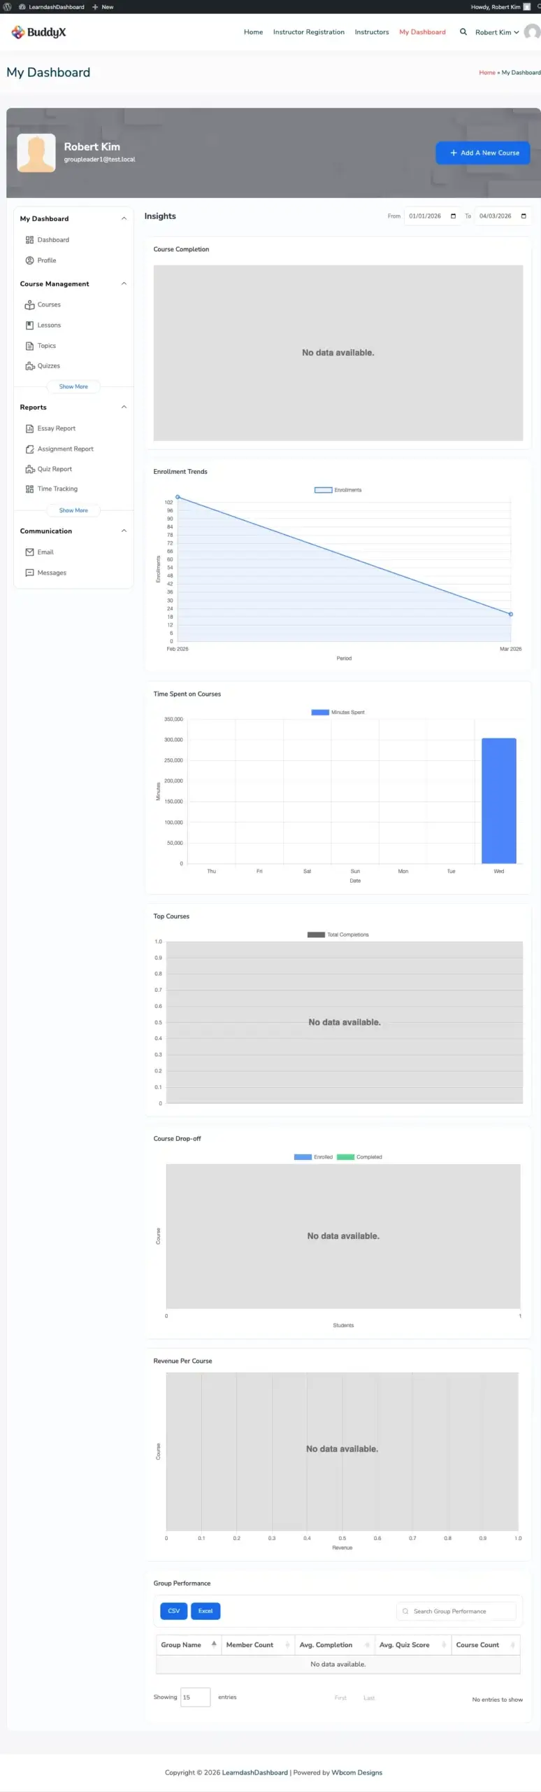Collapse the Communication sidebar section
This screenshot has width=541, height=1792.
124,531
